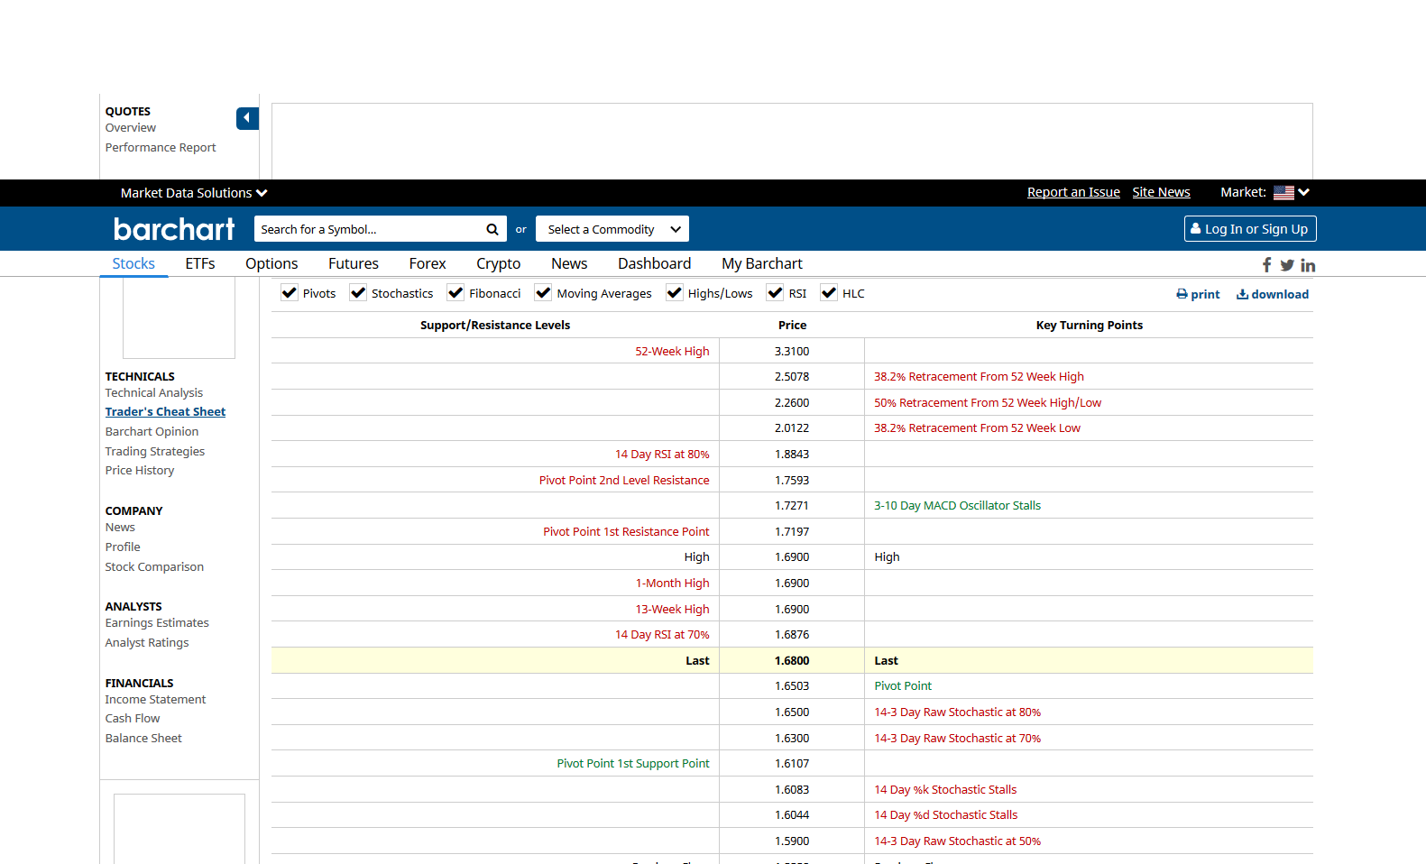Click the Last price 1.6800 cell
Screen dimensions: 1426x864
pyautogui.click(x=792, y=661)
